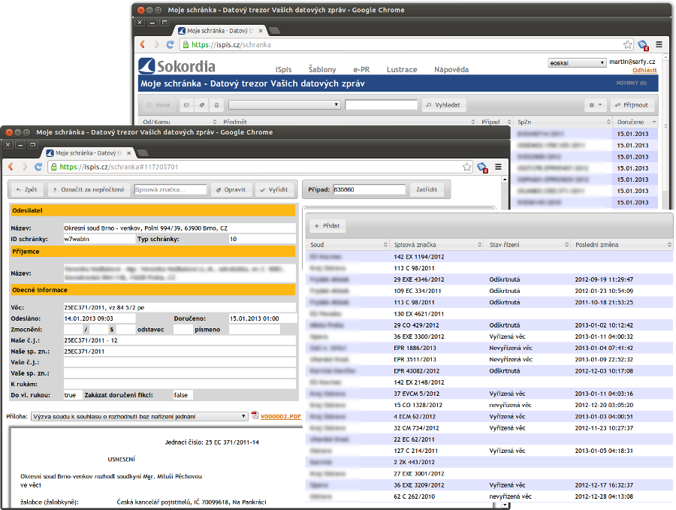Open the eosksi account dropdown

click(577, 63)
